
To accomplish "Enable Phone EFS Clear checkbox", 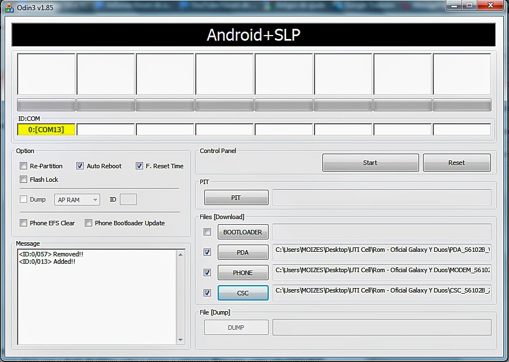I will (x=23, y=223).
